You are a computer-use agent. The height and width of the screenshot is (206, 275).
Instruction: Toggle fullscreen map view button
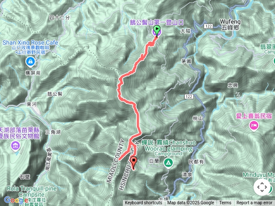click(262, 187)
